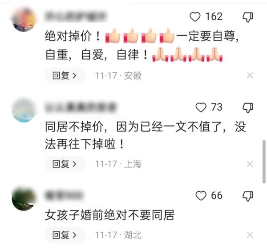
Task: Like the Shanghai comment with 73 likes
Action: (x=201, y=107)
